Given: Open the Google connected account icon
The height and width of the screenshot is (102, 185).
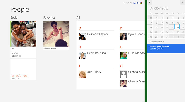Looking at the screenshot, I should coord(141,3).
